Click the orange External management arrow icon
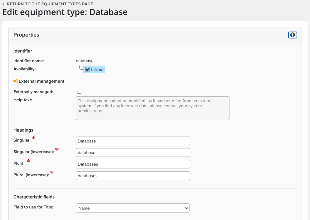 (16, 81)
